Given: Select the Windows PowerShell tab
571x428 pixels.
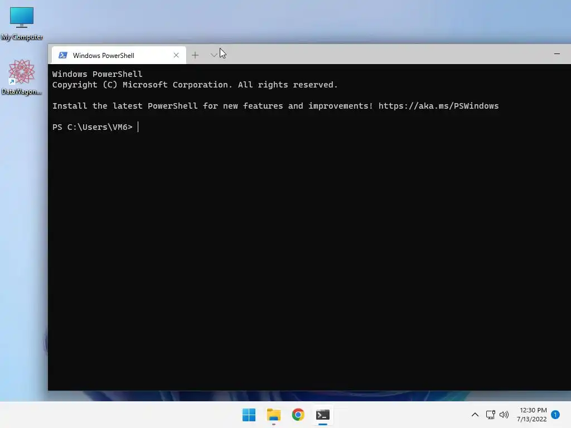Looking at the screenshot, I should click(x=119, y=55).
